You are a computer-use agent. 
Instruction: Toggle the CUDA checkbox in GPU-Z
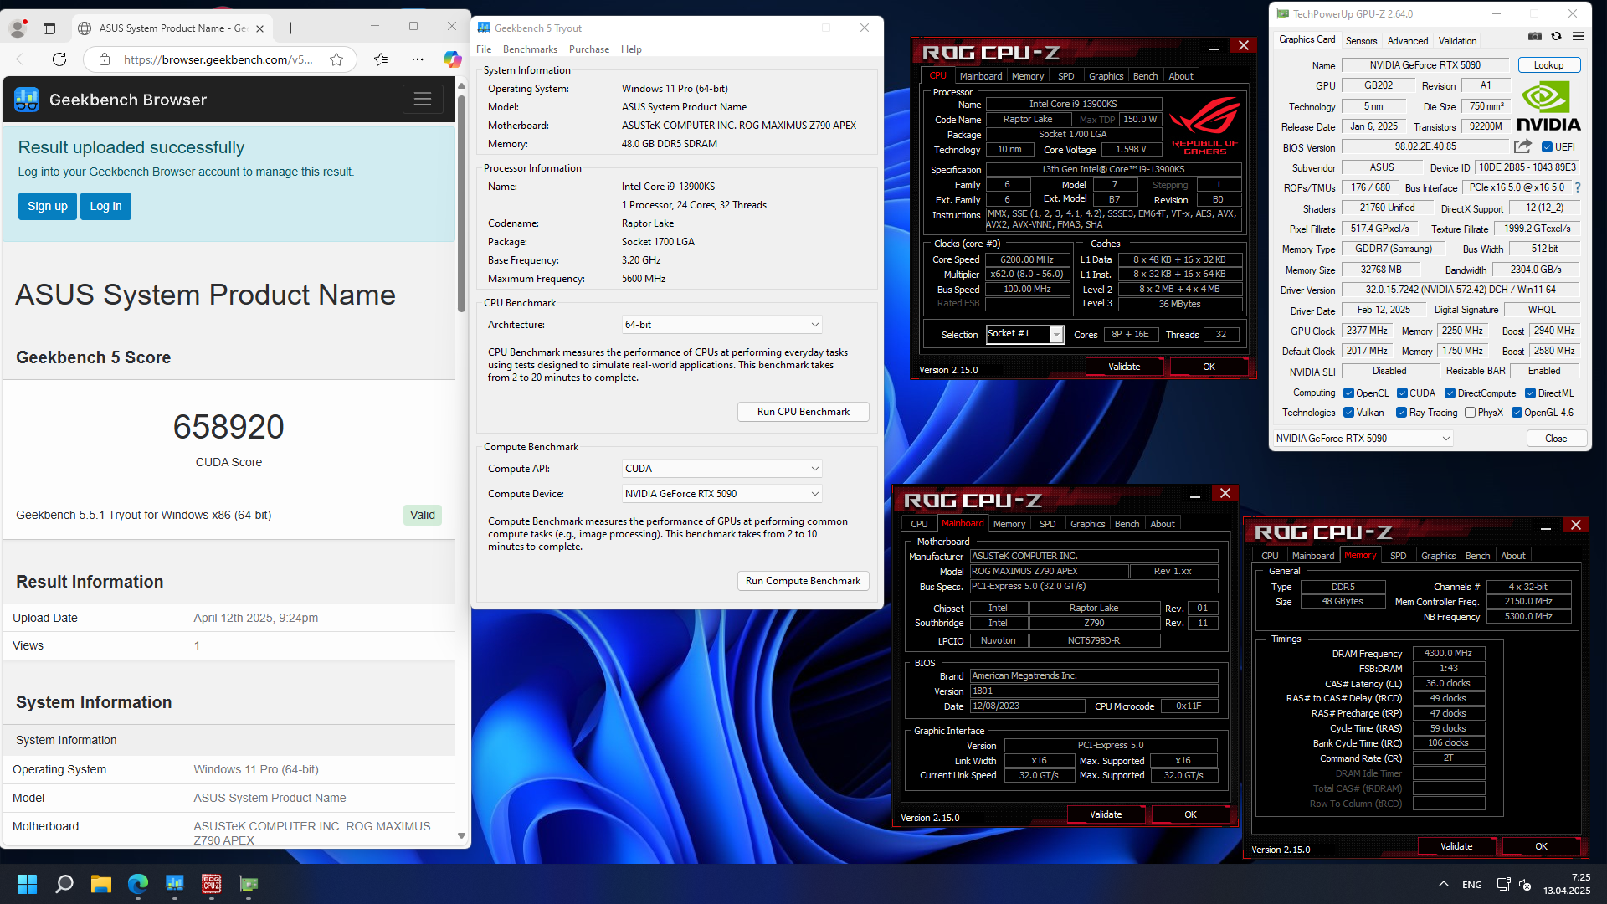click(x=1402, y=393)
